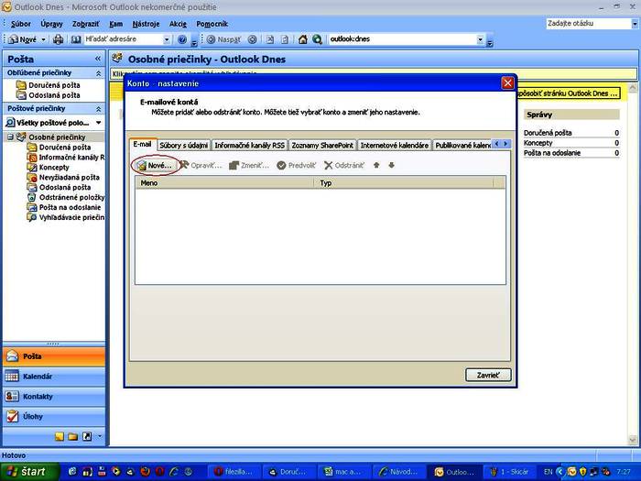641x481 pixels.
Task: Select Odstránené položky folder in tree
Action: coord(72,197)
